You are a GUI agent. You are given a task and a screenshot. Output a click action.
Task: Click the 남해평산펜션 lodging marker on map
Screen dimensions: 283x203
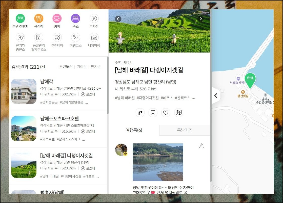238,81
